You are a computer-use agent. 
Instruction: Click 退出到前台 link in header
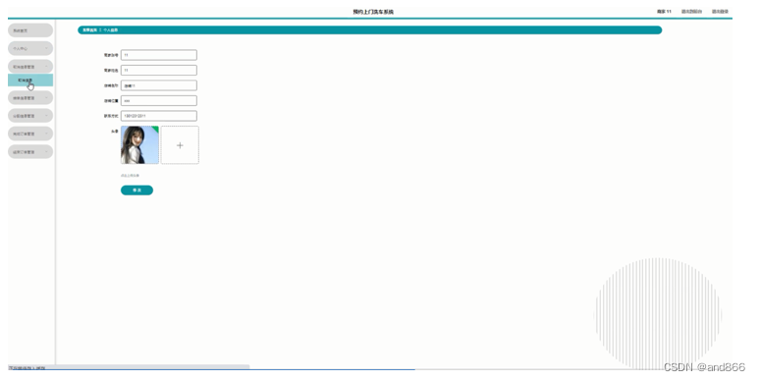pyautogui.click(x=691, y=11)
